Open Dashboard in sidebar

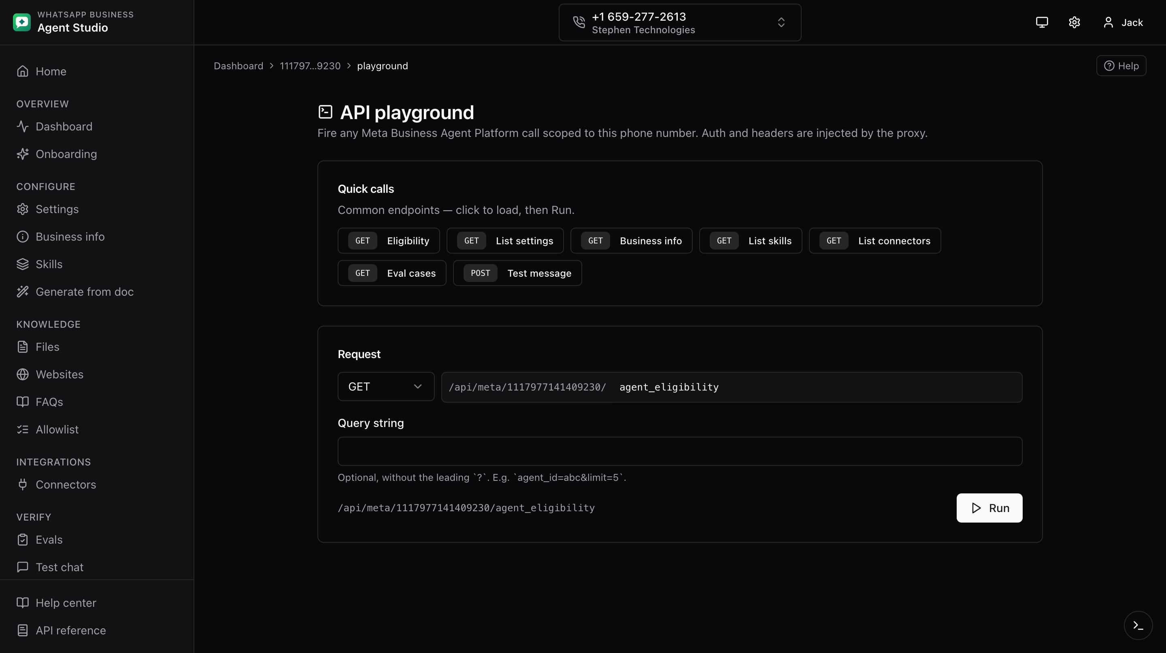pos(97,126)
